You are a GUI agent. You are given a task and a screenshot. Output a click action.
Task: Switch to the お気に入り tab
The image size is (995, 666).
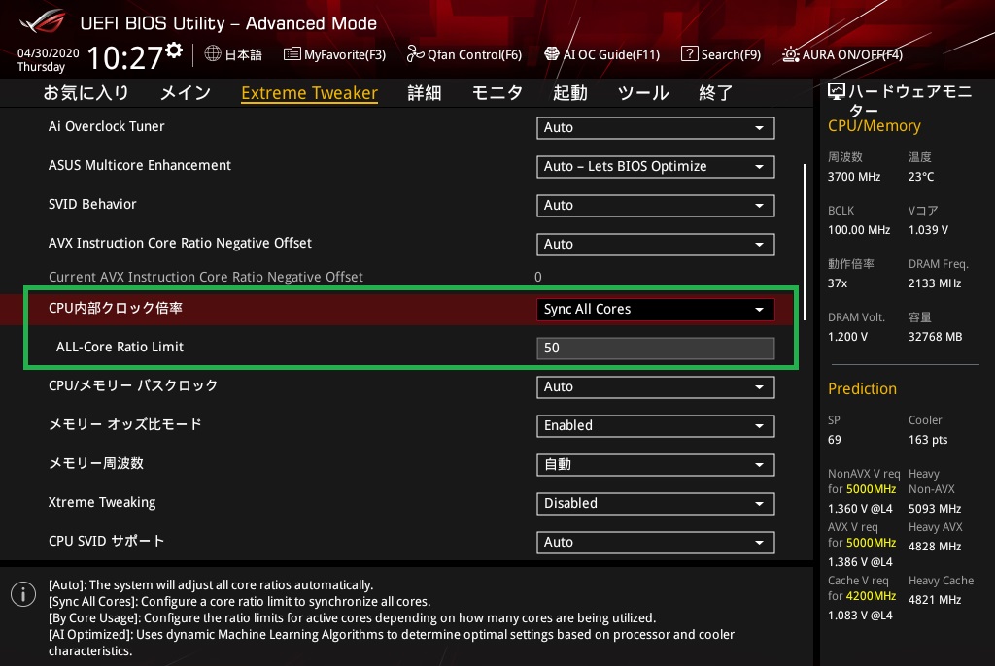(86, 92)
